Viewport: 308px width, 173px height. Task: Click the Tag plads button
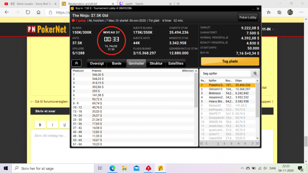click(x=230, y=61)
